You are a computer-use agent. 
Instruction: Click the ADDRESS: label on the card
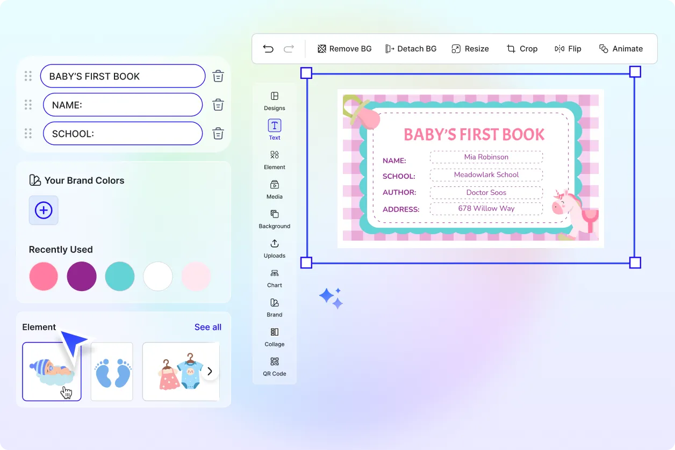401,209
